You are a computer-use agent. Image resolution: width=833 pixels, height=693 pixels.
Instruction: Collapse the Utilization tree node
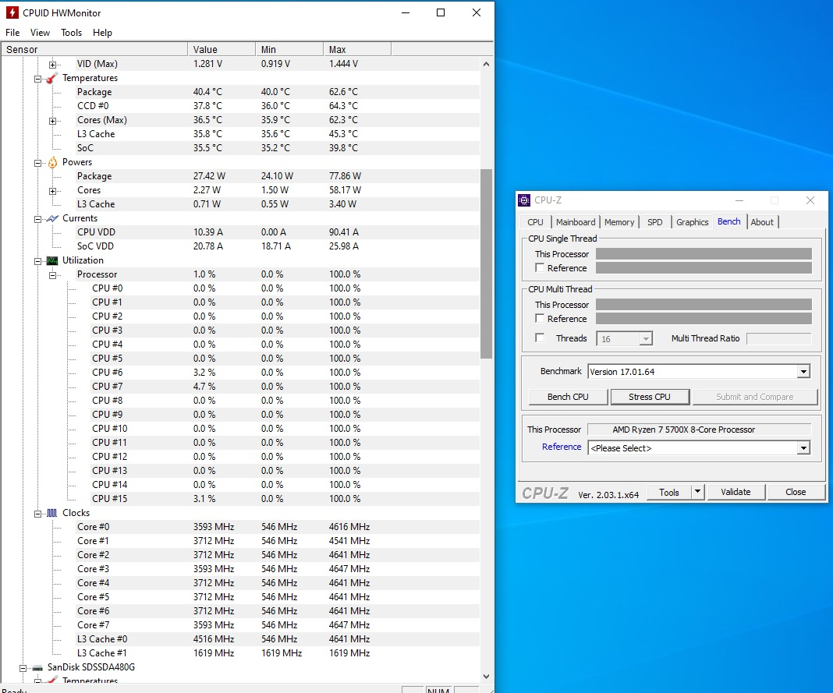tap(37, 261)
